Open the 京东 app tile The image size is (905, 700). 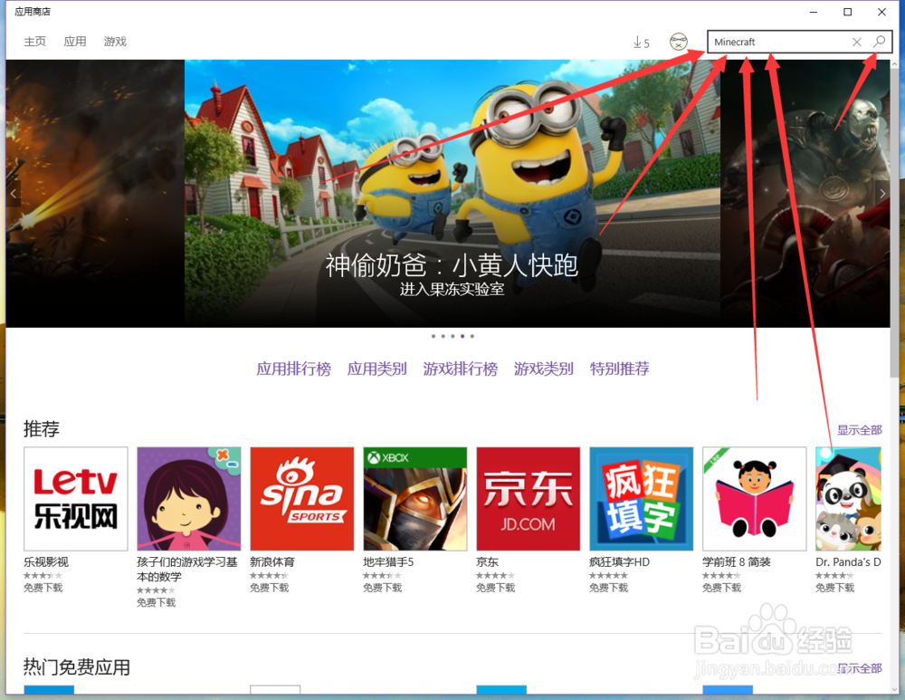[x=528, y=499]
